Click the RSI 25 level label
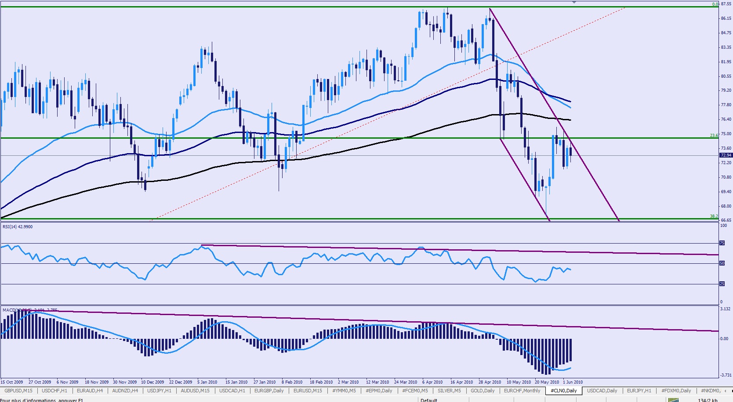 click(722, 284)
